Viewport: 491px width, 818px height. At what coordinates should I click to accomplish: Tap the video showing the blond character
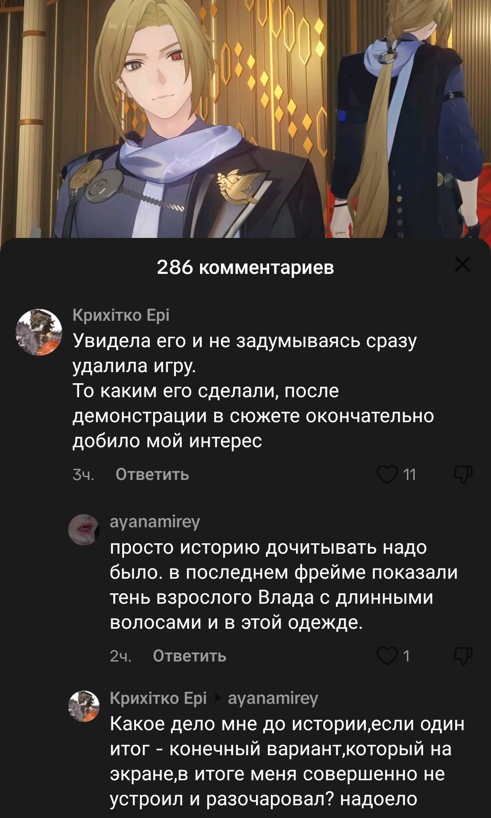[x=245, y=118]
